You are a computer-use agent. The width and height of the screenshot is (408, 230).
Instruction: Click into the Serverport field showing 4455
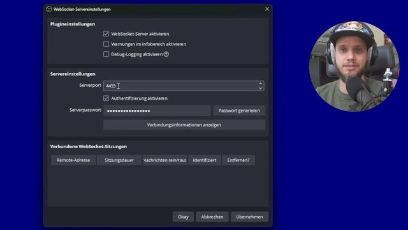pyautogui.click(x=184, y=86)
